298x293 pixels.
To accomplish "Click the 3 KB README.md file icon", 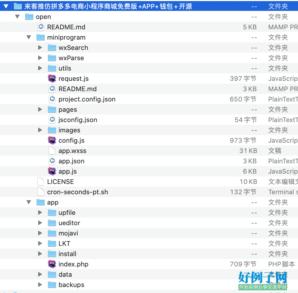I will 52,89.
